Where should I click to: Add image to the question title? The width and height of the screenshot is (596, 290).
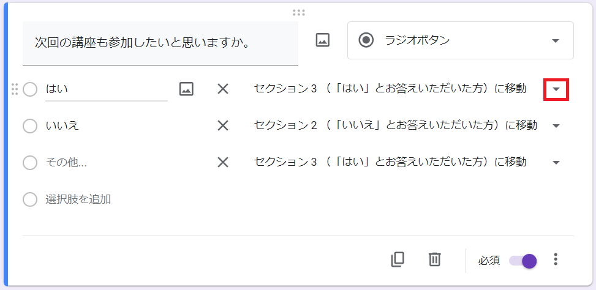click(322, 40)
